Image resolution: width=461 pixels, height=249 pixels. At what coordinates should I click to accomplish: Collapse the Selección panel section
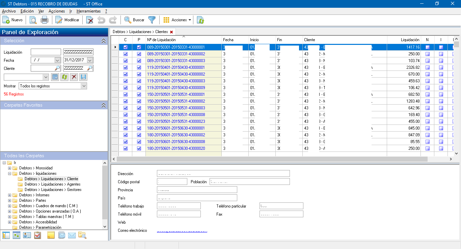[104, 40]
